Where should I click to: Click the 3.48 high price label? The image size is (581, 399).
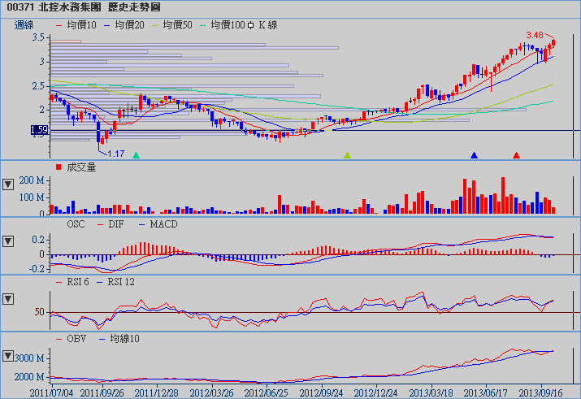coord(535,36)
